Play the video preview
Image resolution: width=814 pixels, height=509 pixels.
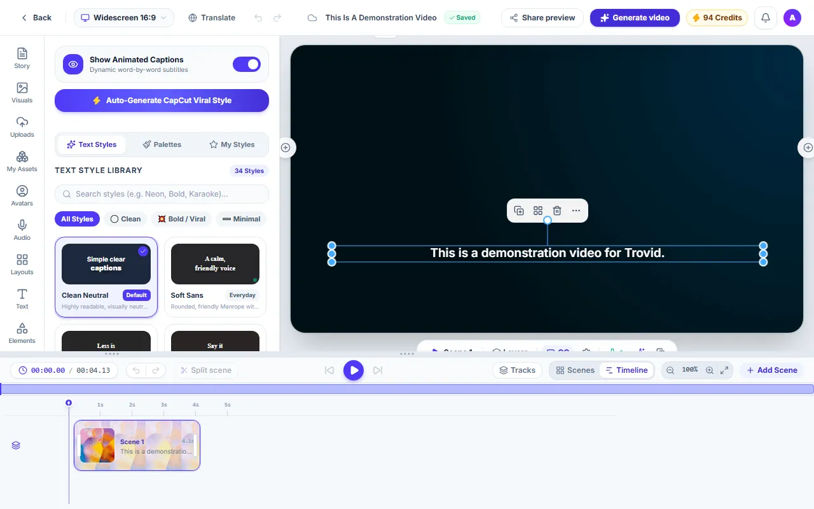point(354,370)
